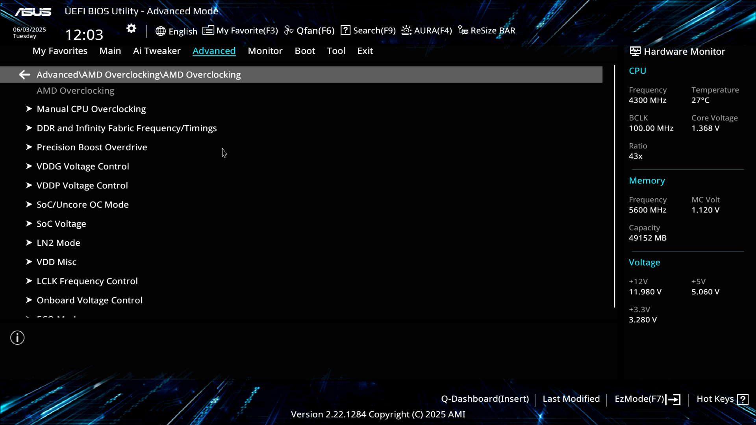Click the Last Modified button
The height and width of the screenshot is (425, 756).
[x=571, y=399]
